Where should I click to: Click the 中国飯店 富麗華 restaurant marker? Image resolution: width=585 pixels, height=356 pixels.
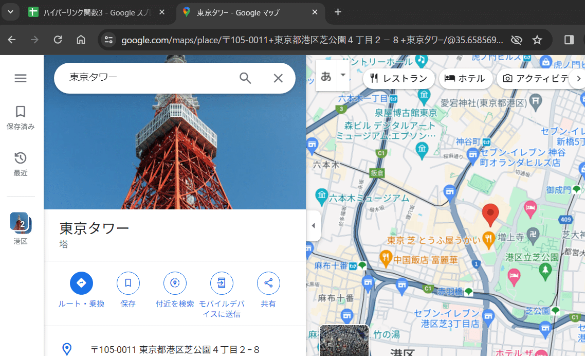[x=385, y=258]
